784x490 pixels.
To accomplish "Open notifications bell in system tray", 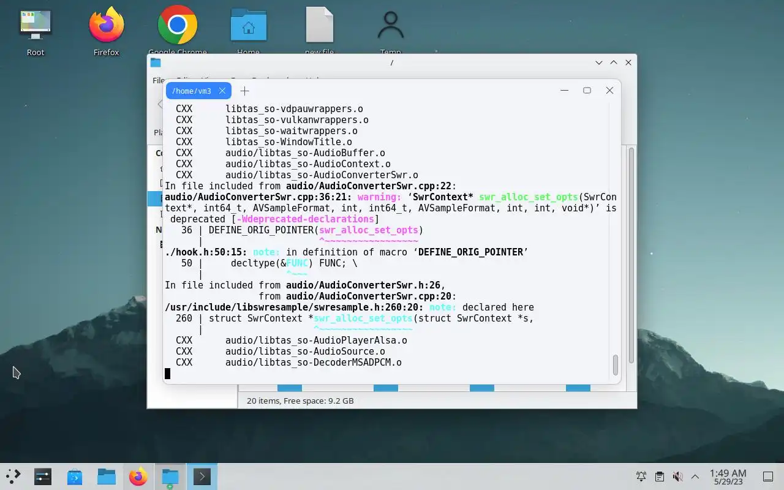I will pyautogui.click(x=641, y=477).
